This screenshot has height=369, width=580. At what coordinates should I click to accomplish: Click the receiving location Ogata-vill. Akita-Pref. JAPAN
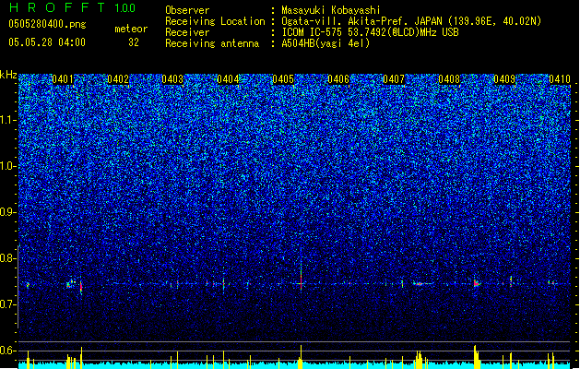coord(361,21)
